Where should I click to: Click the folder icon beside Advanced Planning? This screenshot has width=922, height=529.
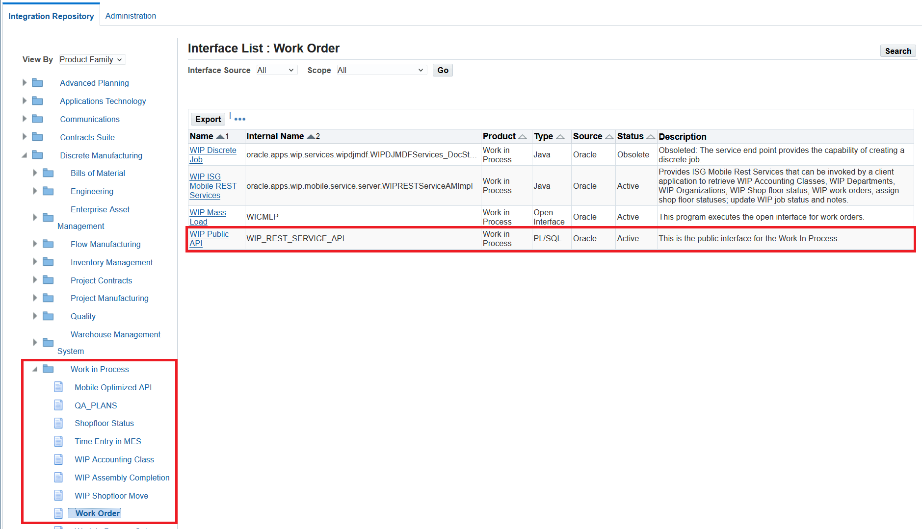pyautogui.click(x=38, y=82)
